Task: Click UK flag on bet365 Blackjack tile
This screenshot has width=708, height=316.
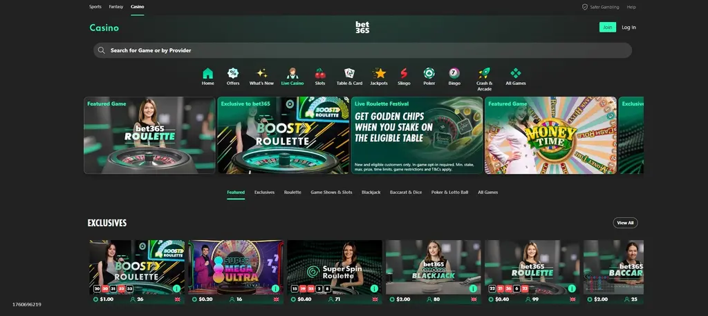Action: [x=474, y=299]
